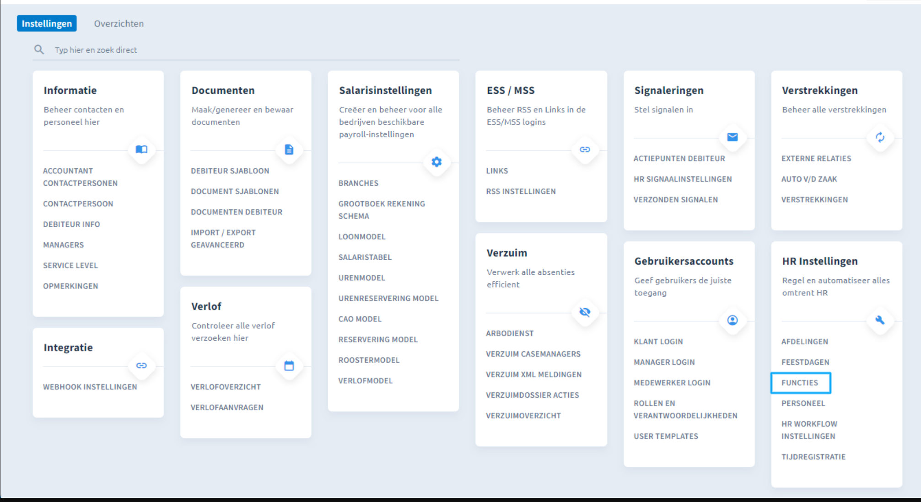
Task: Open Salaristabel
Action: (365, 257)
